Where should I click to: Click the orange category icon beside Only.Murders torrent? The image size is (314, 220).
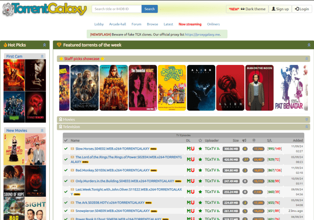(x=72, y=181)
